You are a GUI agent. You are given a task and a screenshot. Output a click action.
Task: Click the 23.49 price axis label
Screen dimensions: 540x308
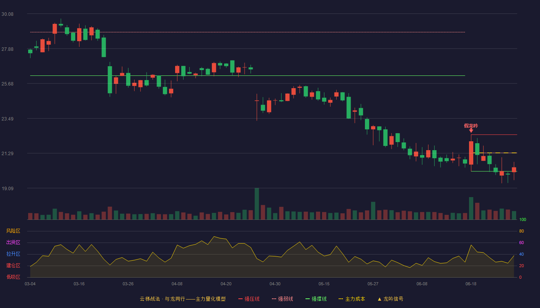coord(7,119)
